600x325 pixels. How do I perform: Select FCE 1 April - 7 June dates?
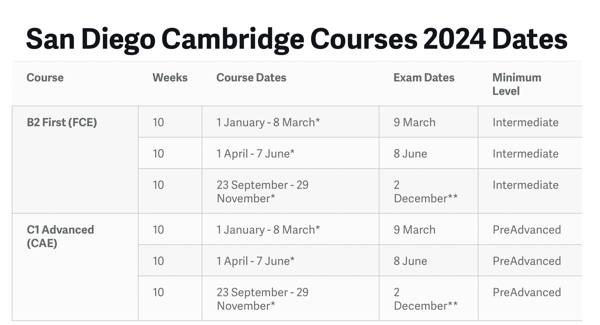point(255,154)
